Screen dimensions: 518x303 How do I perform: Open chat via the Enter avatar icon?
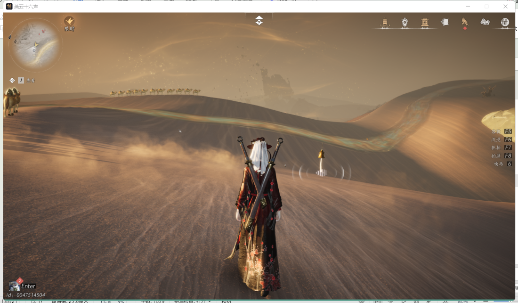15,286
